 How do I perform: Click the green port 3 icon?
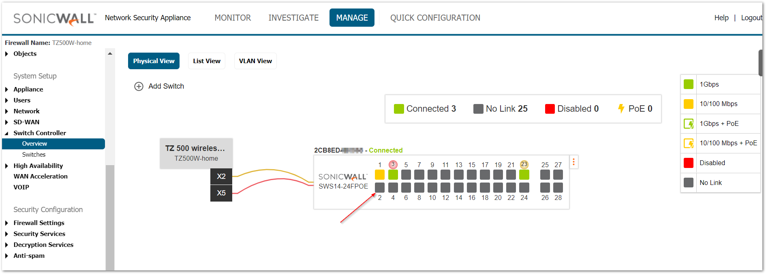pyautogui.click(x=393, y=174)
